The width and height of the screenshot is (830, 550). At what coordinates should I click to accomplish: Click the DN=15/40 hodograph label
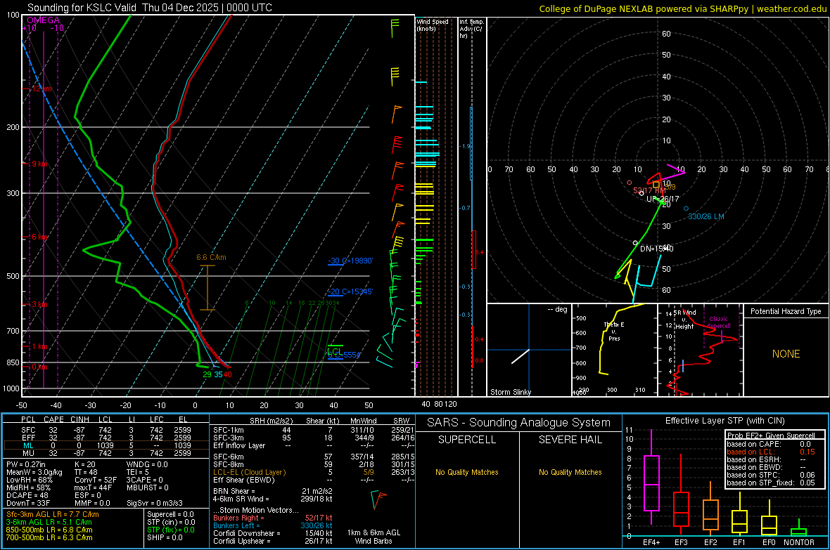[x=656, y=249]
